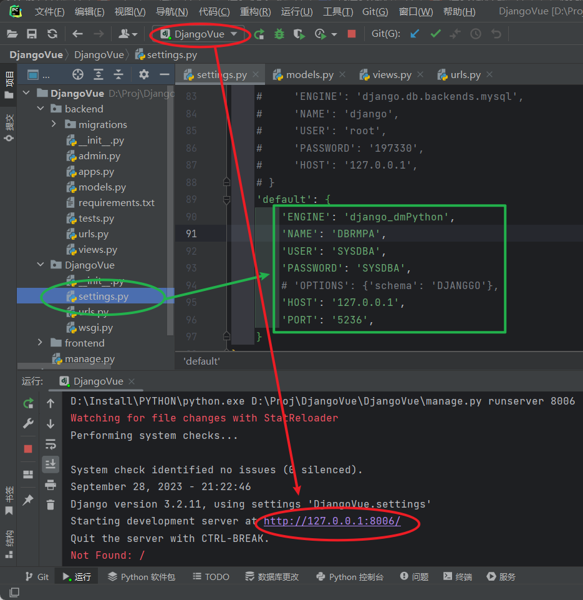Viewport: 583px width, 600px height.
Task: Navigate forward with the right arrow icon
Action: coord(99,34)
